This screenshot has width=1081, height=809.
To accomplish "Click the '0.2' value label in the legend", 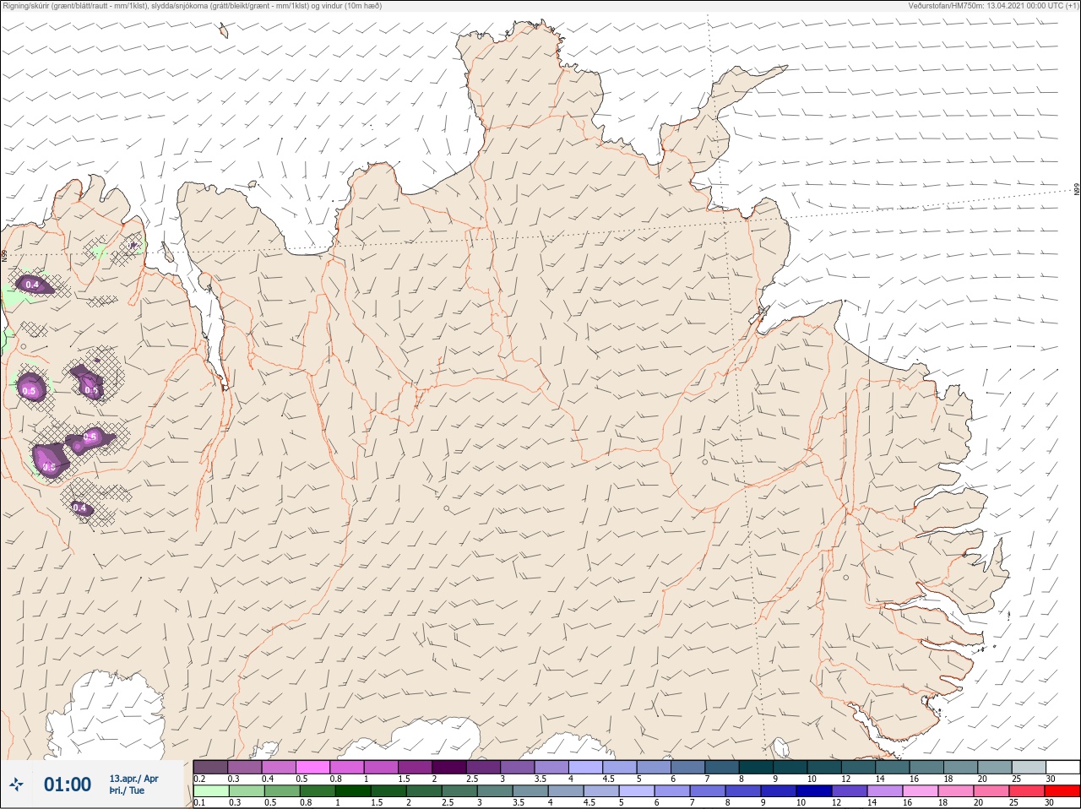I will pos(199,779).
